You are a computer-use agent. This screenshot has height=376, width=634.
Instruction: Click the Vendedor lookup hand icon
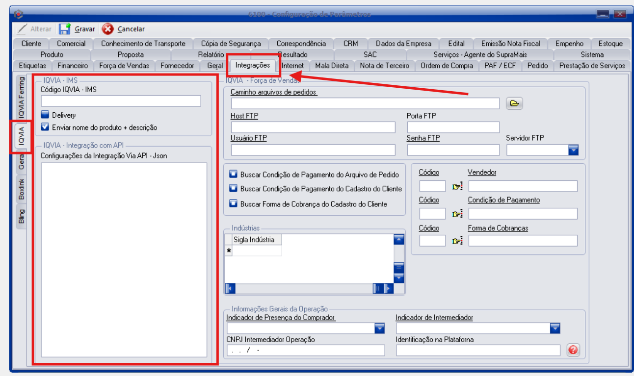tap(457, 186)
